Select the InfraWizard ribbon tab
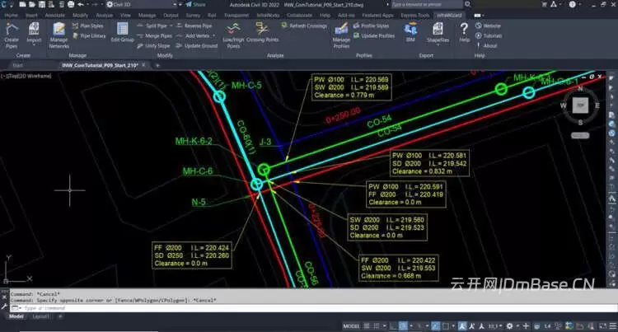 click(449, 16)
